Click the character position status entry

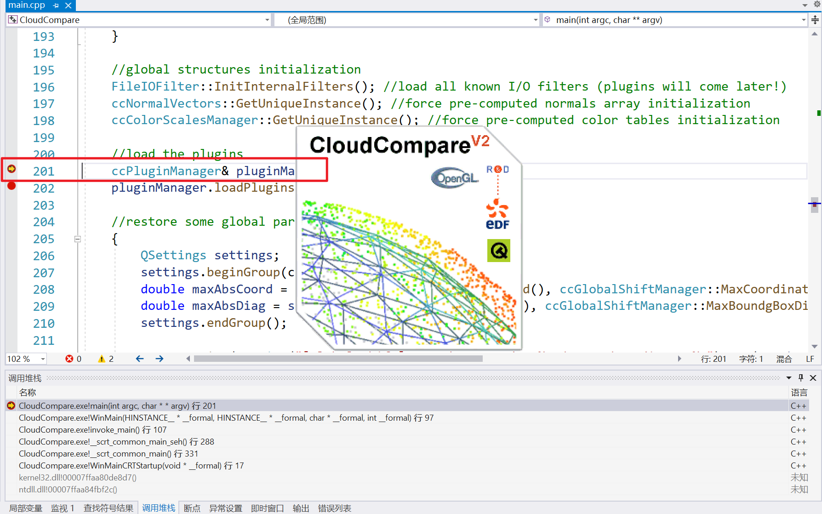tap(751, 359)
